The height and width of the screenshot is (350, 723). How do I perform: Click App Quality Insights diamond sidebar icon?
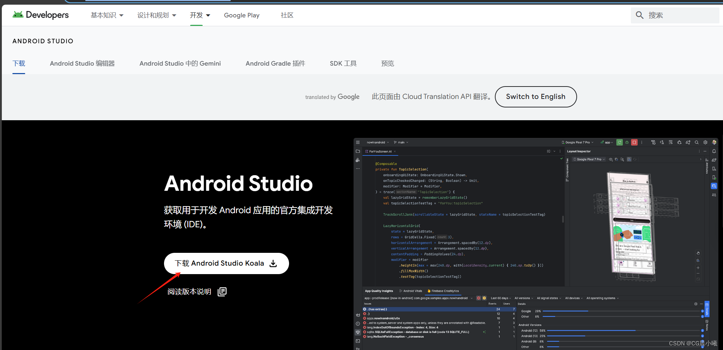click(x=358, y=332)
